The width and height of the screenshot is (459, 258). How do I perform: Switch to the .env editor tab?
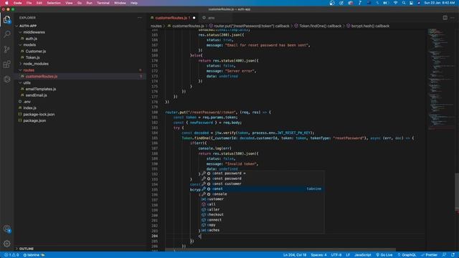[x=211, y=18]
